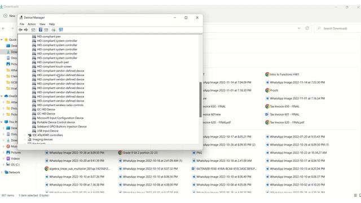Expand the OS (C:) drive chevron

(3, 165)
